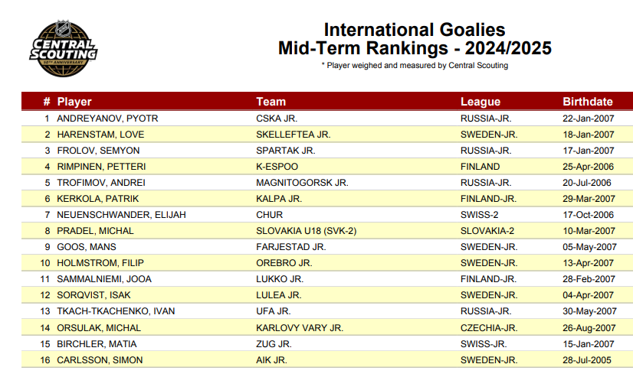The width and height of the screenshot is (633, 390).
Task: Click ZUG JR. team cell
Action: click(x=273, y=343)
